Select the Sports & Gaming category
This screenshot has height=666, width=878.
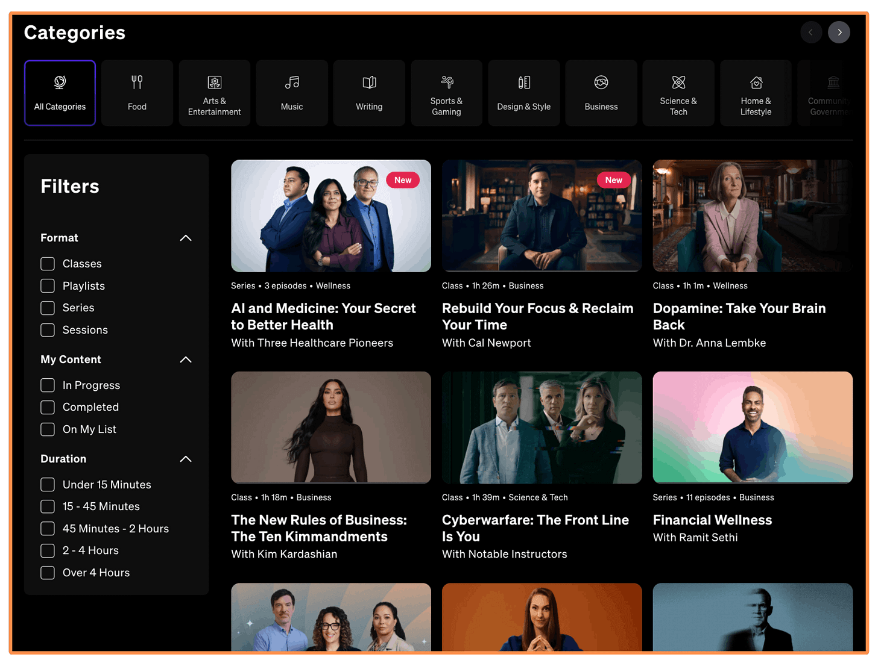pyautogui.click(x=446, y=93)
